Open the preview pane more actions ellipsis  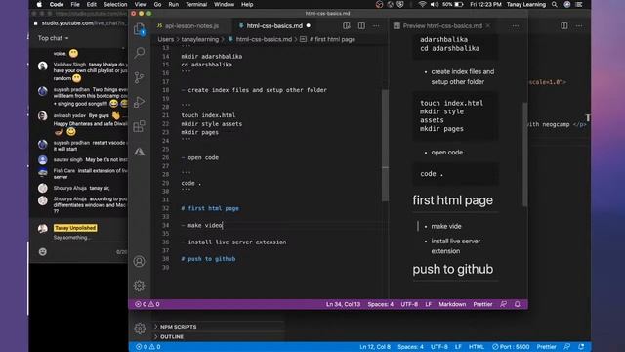(516, 26)
